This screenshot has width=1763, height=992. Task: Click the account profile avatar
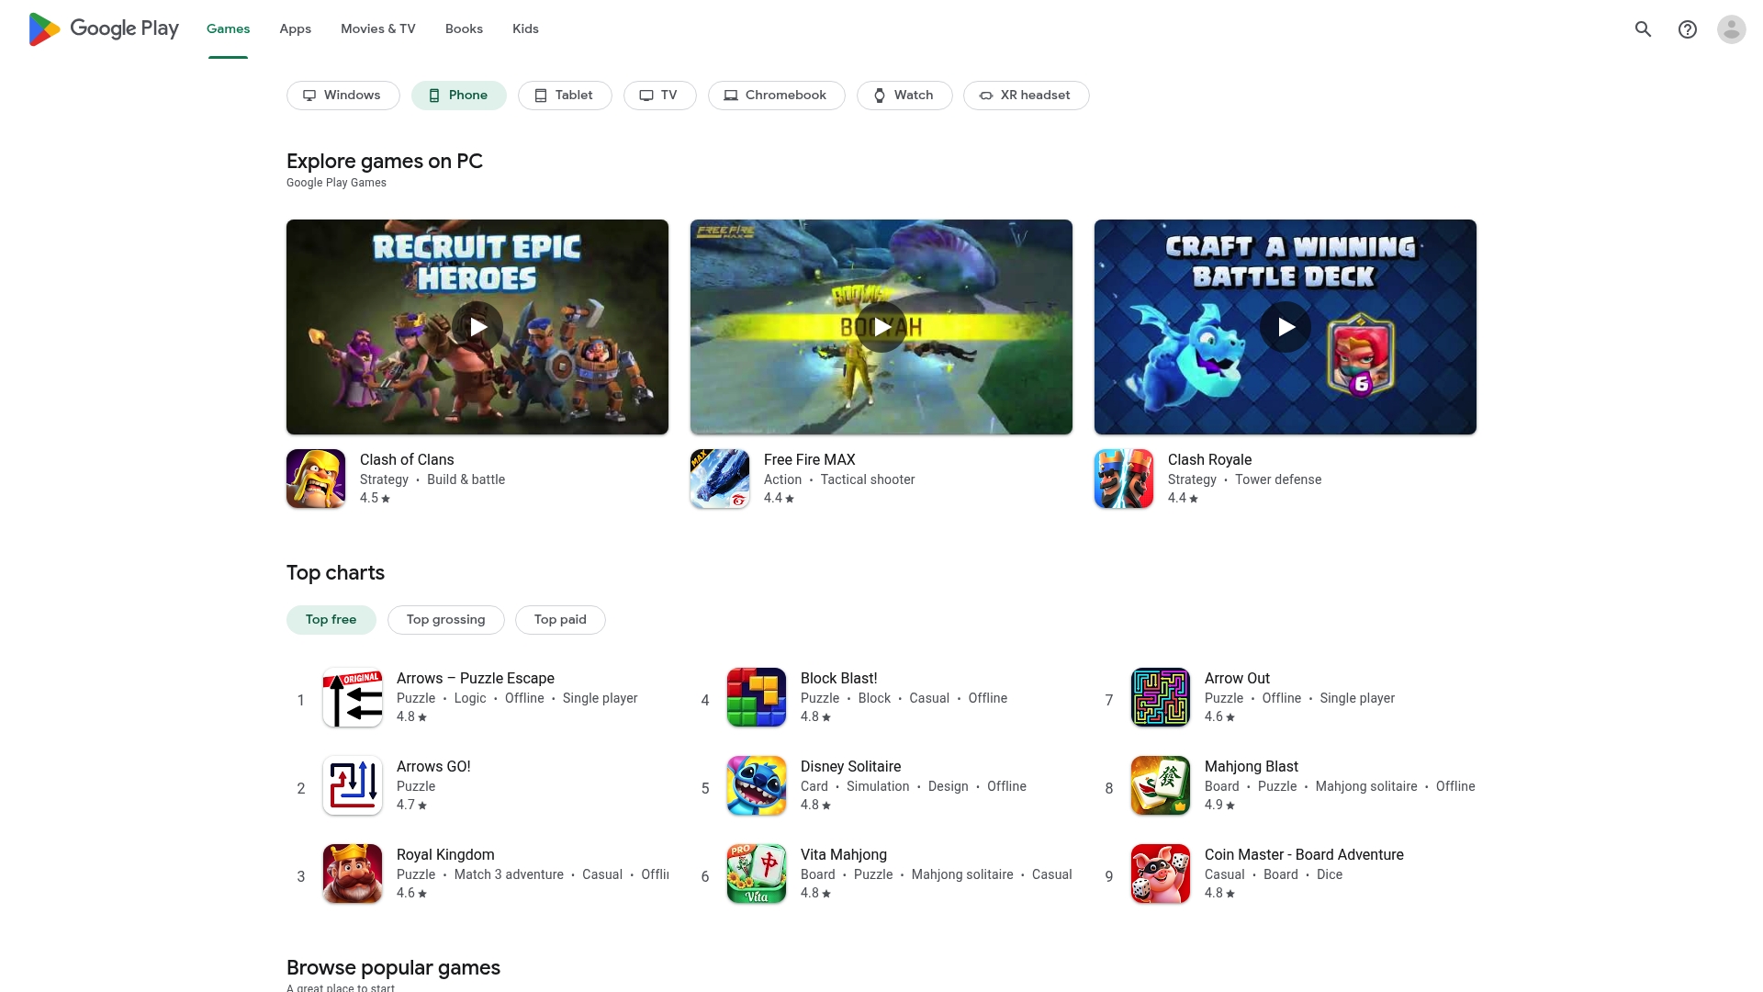click(x=1731, y=29)
